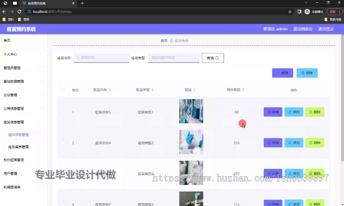
Task: Open vaccine image thumbnail in row 2
Action: (x=191, y=142)
